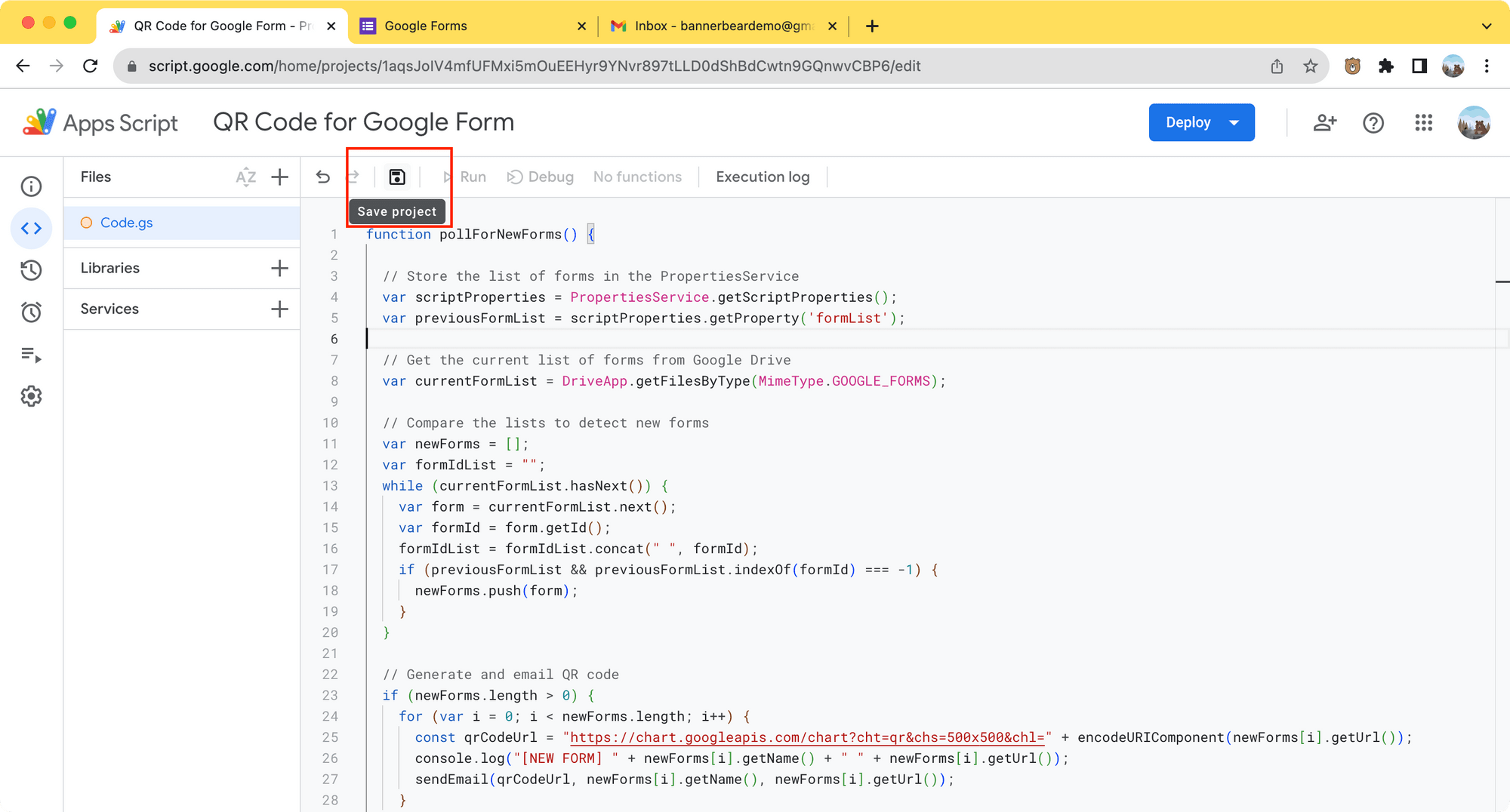Image resolution: width=1510 pixels, height=812 pixels.
Task: Open Project Settings via the gear icon
Action: [31, 395]
